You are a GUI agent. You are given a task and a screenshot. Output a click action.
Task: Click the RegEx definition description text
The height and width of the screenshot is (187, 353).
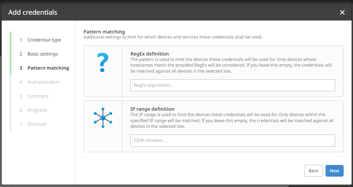tap(231, 65)
